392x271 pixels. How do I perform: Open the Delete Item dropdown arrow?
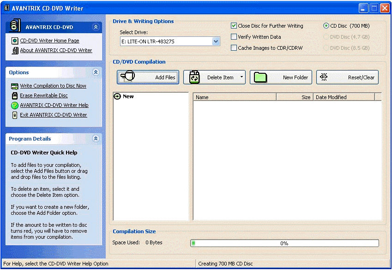click(242, 77)
